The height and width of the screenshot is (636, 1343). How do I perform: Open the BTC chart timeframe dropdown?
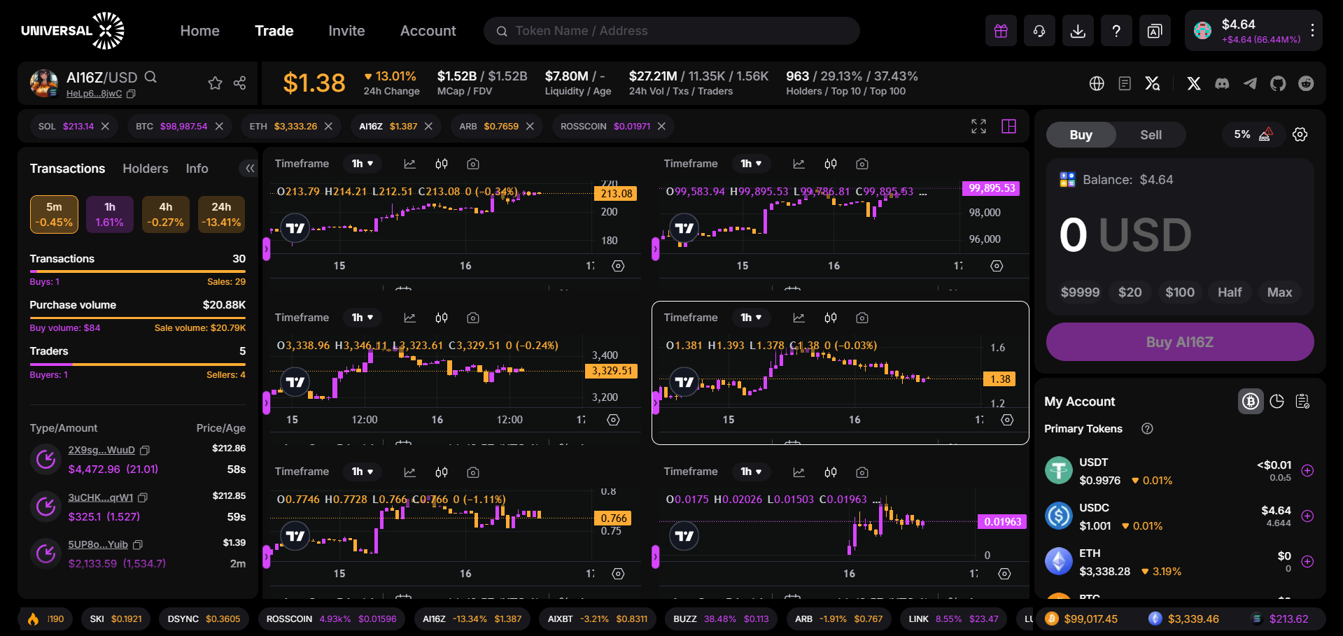coord(752,164)
